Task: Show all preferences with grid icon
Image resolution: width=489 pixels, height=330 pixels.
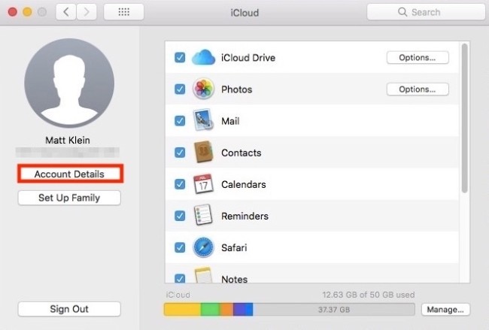Action: pos(124,12)
